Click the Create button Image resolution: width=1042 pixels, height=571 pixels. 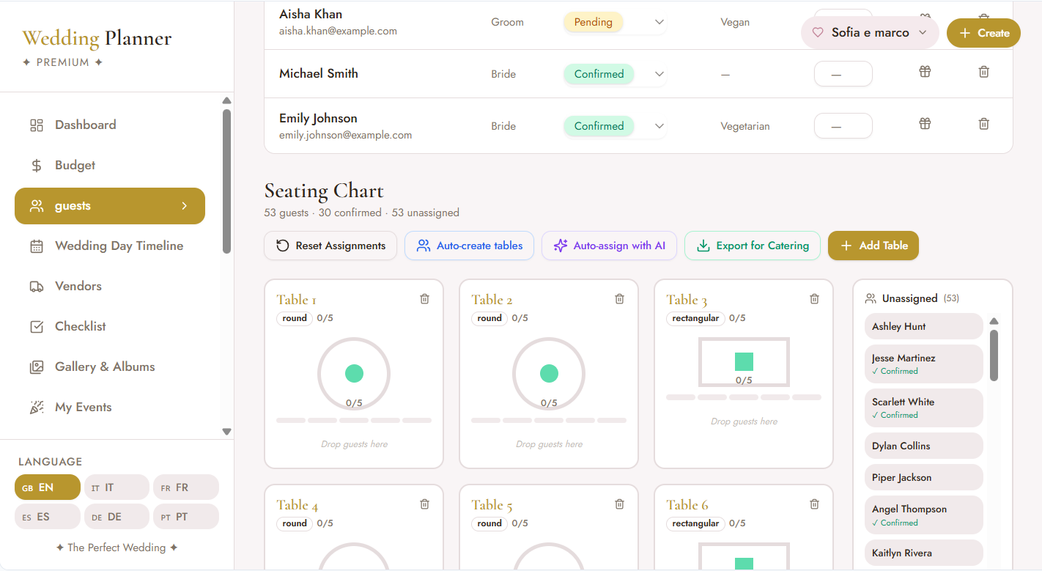[x=983, y=33]
